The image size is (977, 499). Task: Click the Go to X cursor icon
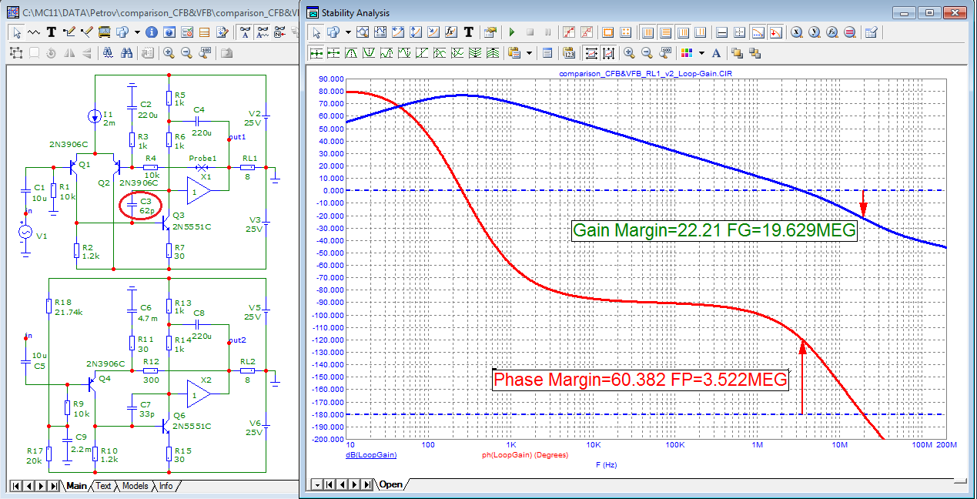(797, 32)
